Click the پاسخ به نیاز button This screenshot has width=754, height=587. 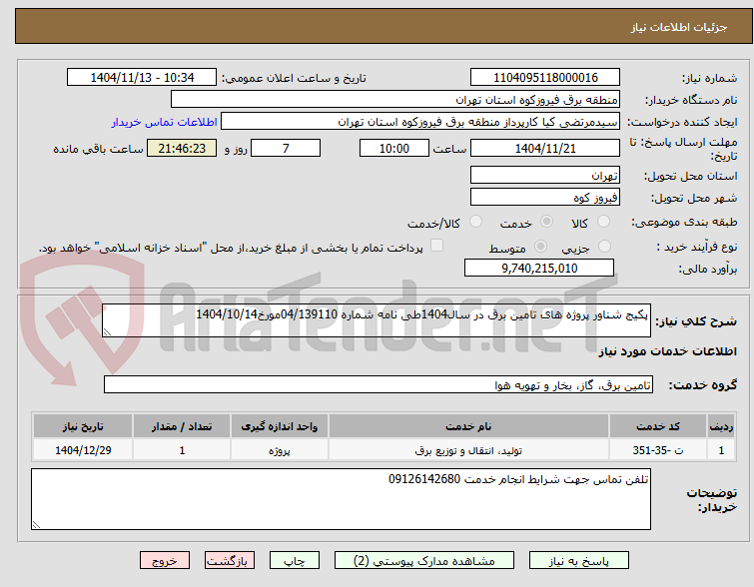tap(579, 561)
